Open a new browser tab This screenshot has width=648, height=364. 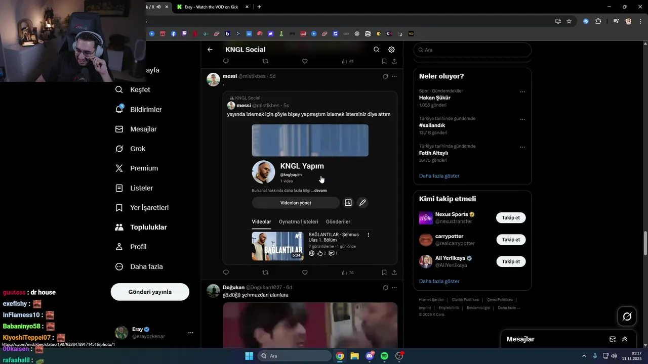(x=259, y=7)
